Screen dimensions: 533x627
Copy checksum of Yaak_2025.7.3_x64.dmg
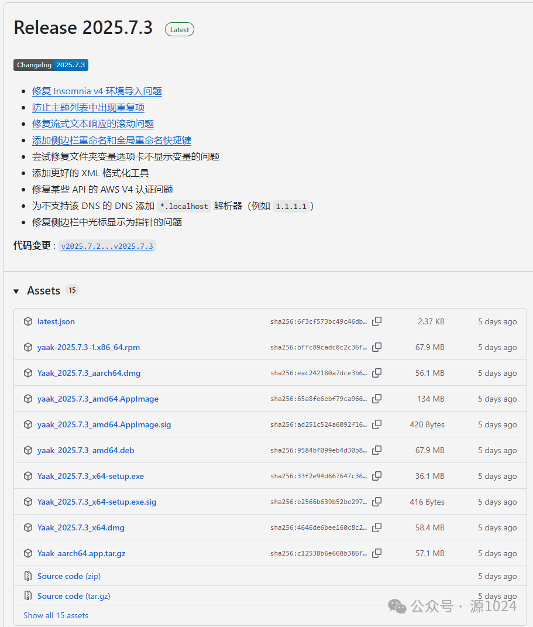[x=377, y=527]
